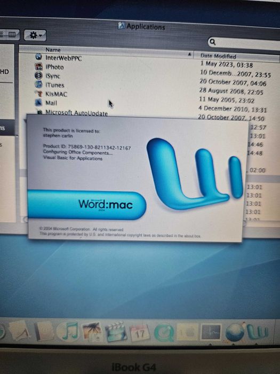Screen dimensions: 280x374
Task: Click the date "20 October 2007, 04:06"
Action: click(233, 82)
